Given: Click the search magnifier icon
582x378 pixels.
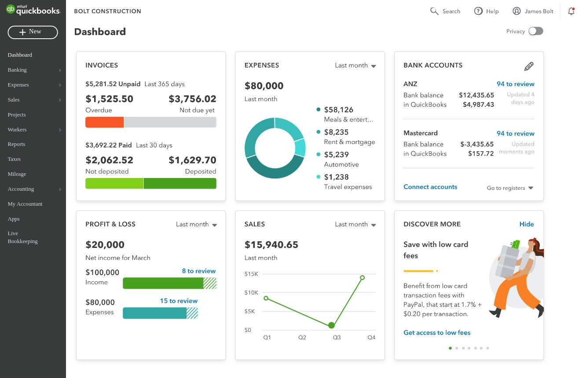Looking at the screenshot, I should (434, 11).
